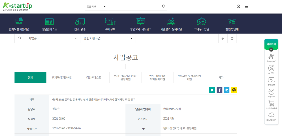Share the post on Twitter

pos(227,90)
